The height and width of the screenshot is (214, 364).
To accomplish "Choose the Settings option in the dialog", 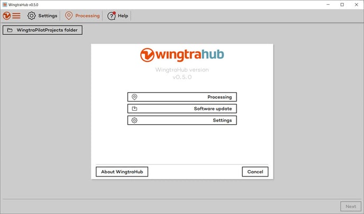I will pos(182,120).
